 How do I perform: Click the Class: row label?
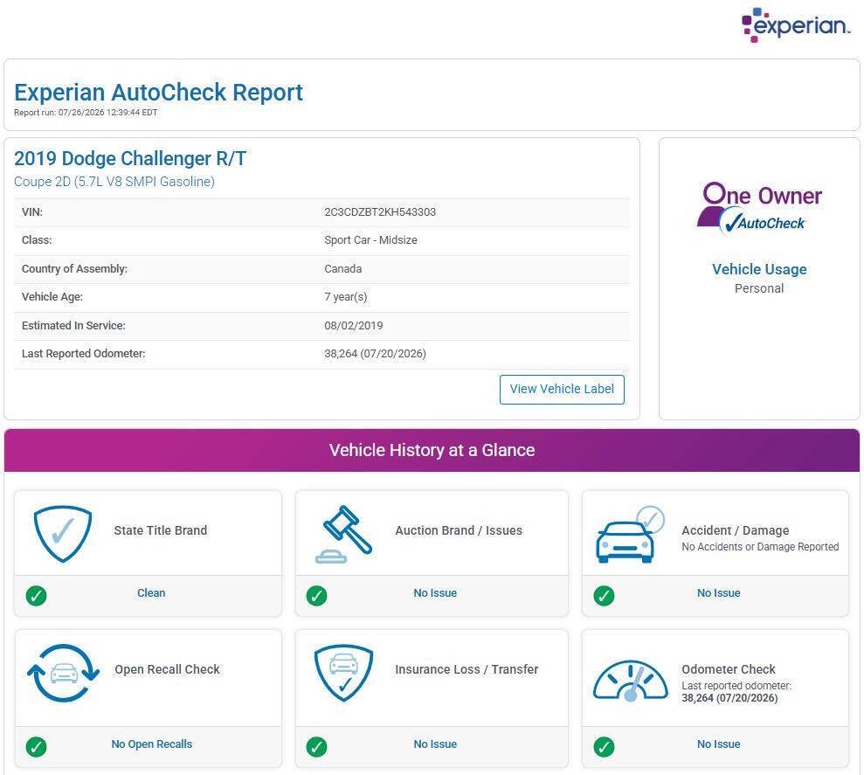(x=37, y=240)
